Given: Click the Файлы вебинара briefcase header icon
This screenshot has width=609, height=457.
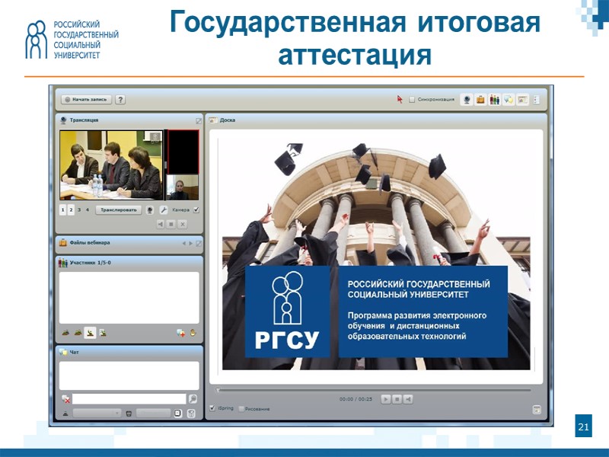Looking at the screenshot, I should (62, 242).
